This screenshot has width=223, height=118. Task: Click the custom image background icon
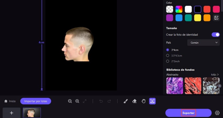[x=216, y=18]
